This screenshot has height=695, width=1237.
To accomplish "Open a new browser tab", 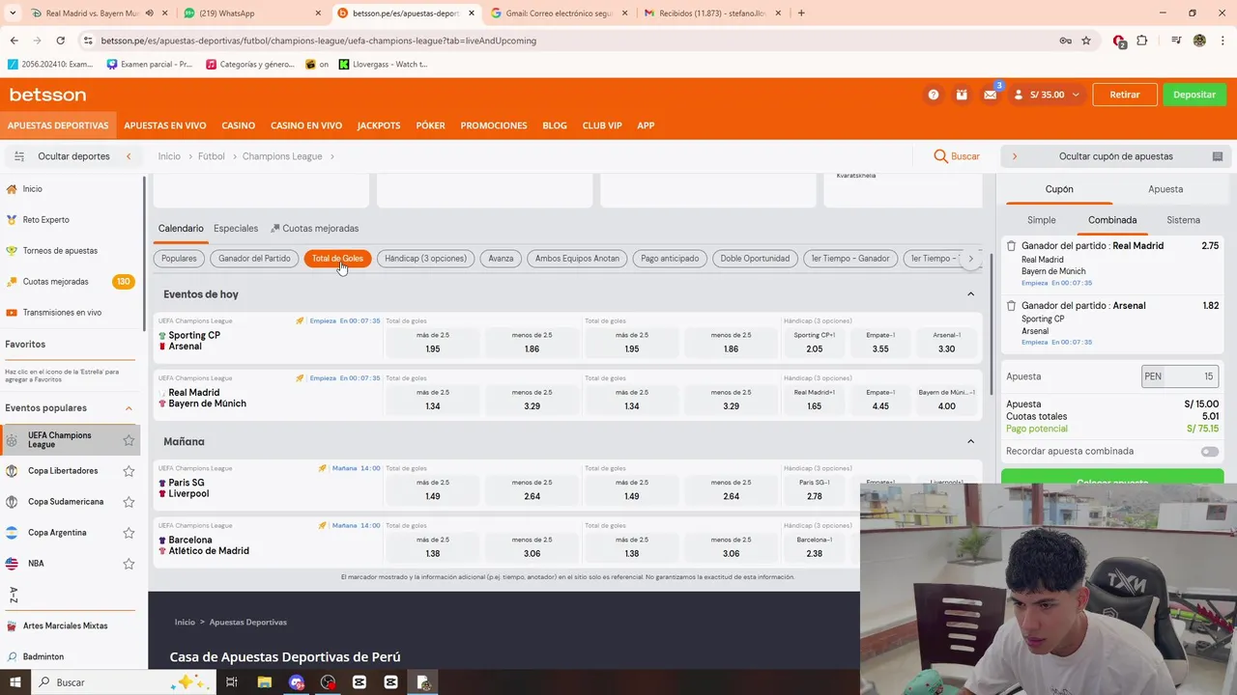I will [x=801, y=14].
